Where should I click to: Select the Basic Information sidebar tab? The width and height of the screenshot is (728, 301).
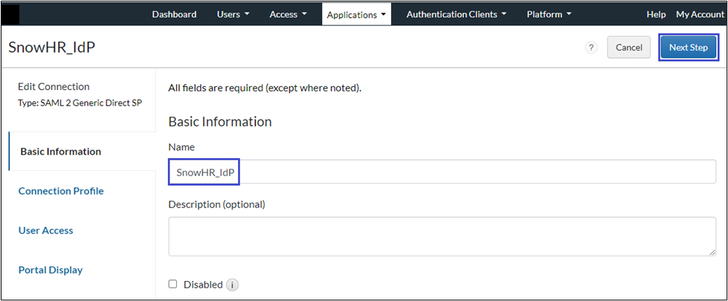(61, 152)
